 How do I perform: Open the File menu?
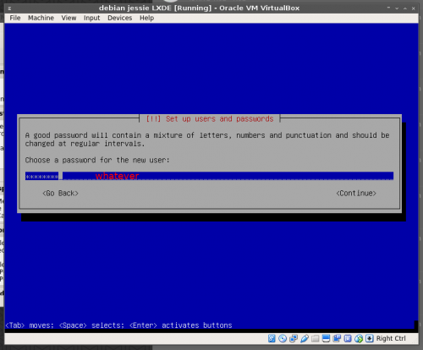coord(15,18)
